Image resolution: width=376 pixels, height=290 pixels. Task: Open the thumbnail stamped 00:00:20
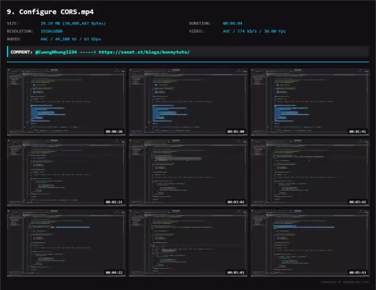coord(66,102)
